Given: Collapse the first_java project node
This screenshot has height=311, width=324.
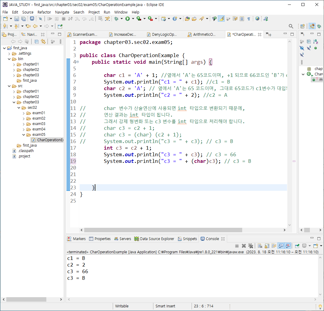Looking at the screenshot, I should [x=4, y=48].
